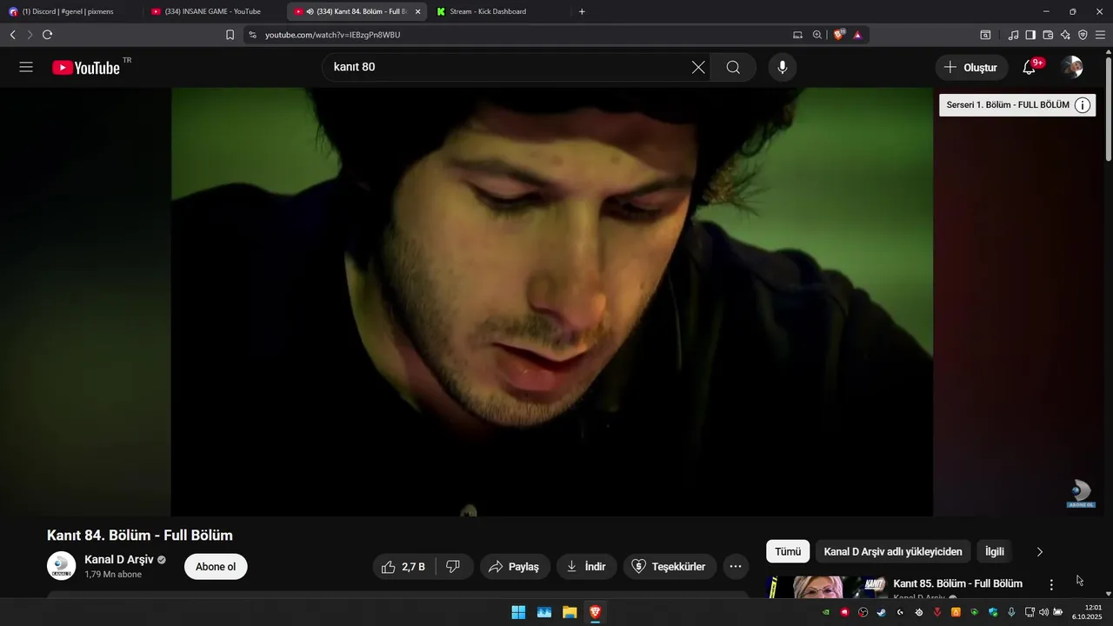
Task: Open File Explorer from taskbar
Action: pyautogui.click(x=570, y=612)
